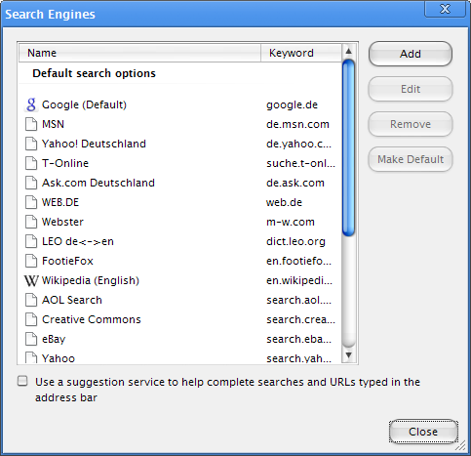Click the Default search options heading
This screenshot has height=456, width=471.
coord(95,73)
